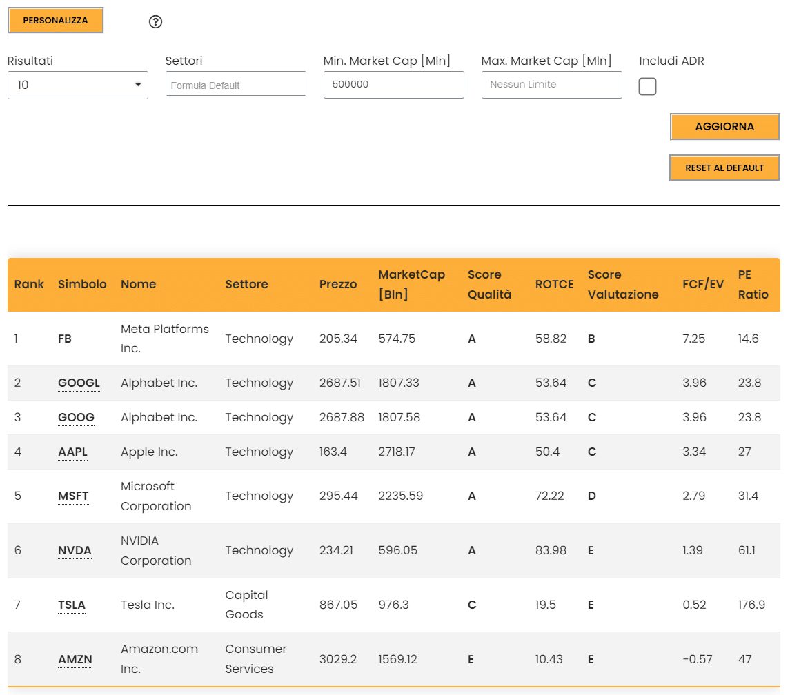Click the Score Valutazione D for MSFT
790x695 pixels.
click(x=591, y=496)
